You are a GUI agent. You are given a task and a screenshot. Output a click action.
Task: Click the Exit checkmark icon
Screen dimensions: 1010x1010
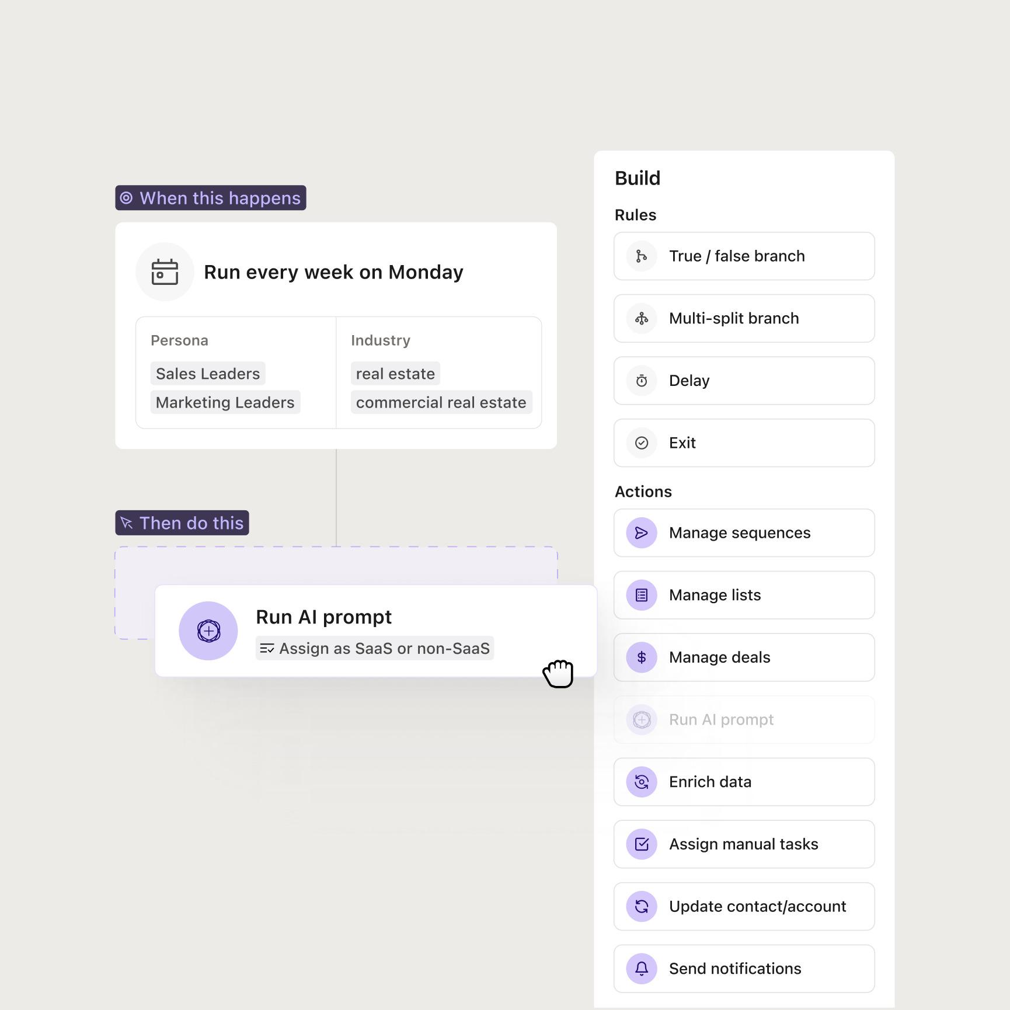point(642,443)
